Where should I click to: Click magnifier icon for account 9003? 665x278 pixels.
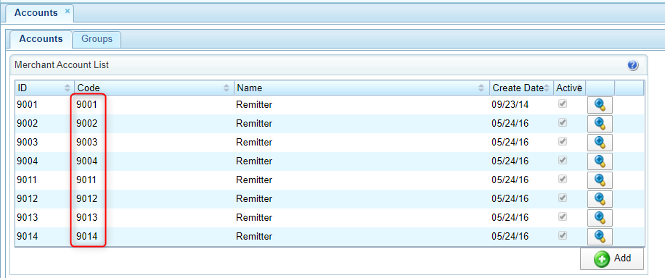coord(600,142)
